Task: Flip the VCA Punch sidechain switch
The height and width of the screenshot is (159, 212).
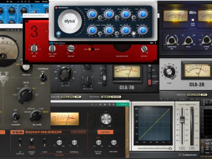Action: tap(44, 143)
